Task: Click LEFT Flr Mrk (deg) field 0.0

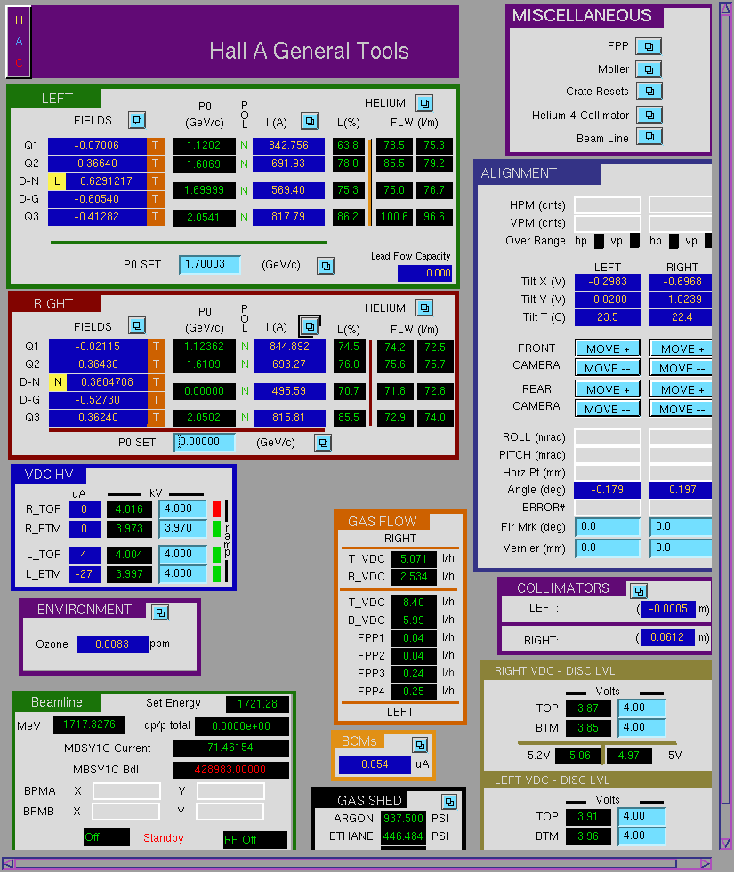Action: [608, 526]
